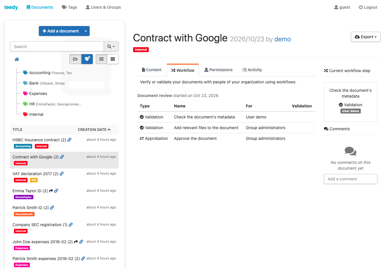Click the pink Expenses tag icon
This screenshot has width=386, height=269.
click(x=26, y=94)
